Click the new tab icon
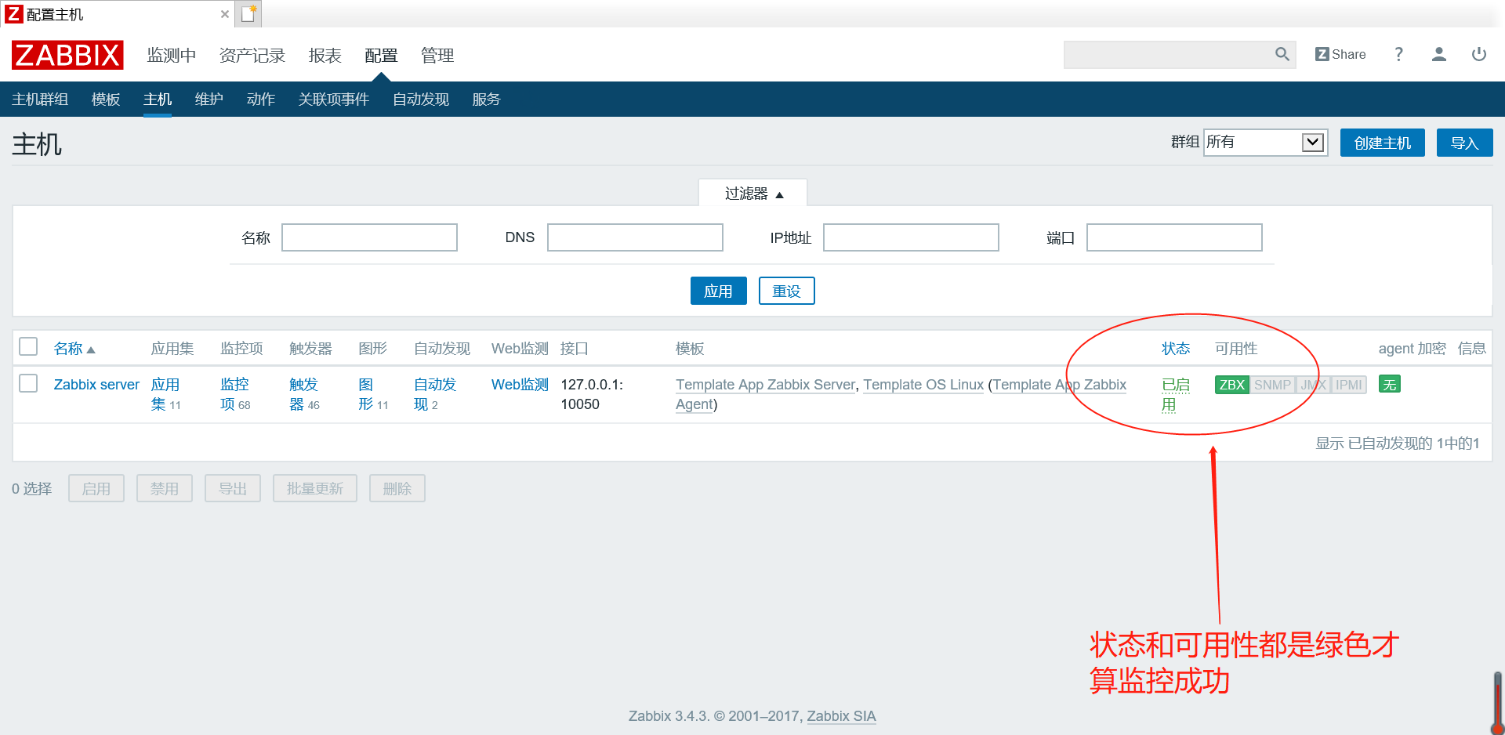Screen dimensions: 1505x735 coord(248,14)
